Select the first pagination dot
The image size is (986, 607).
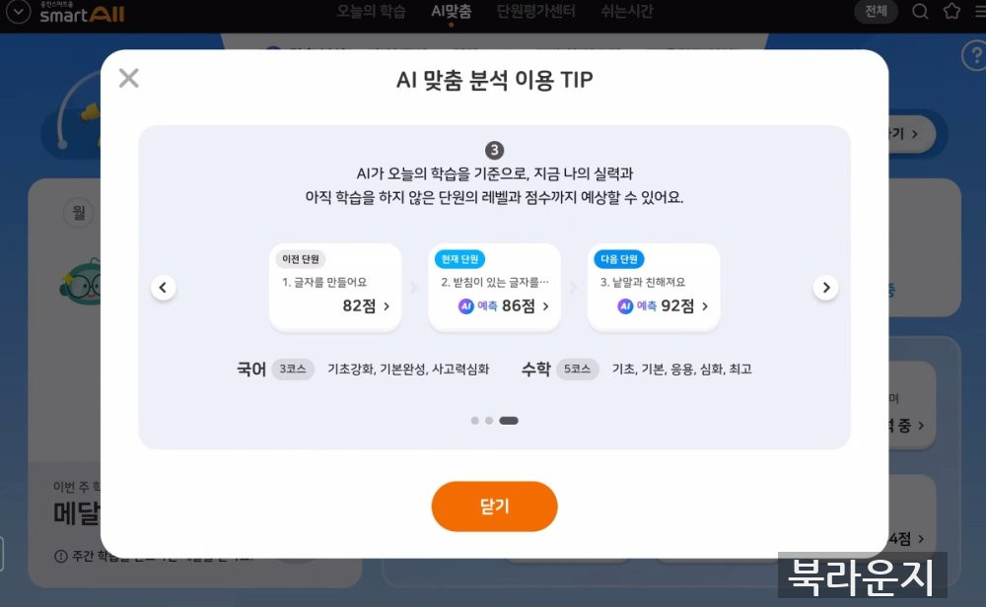click(x=475, y=421)
